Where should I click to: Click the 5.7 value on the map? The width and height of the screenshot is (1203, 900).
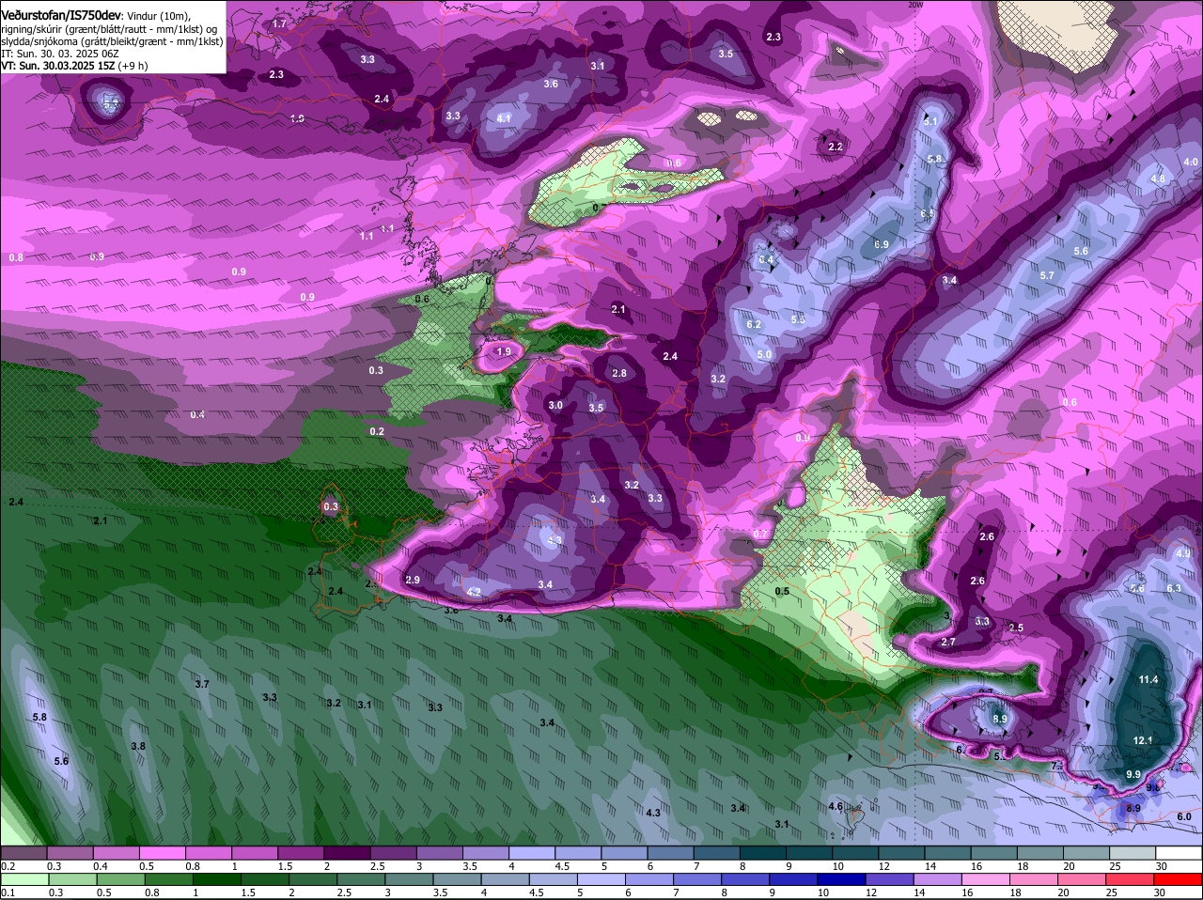click(x=1048, y=275)
